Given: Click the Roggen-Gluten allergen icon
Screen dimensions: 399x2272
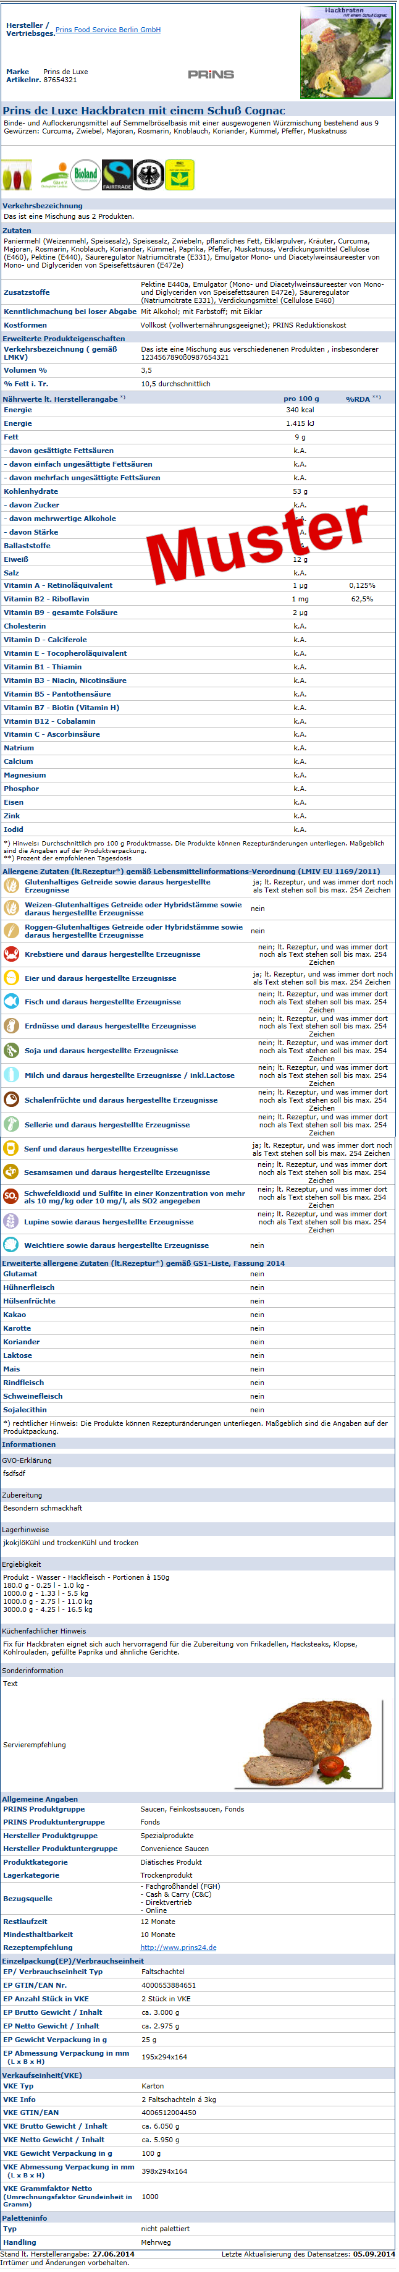Looking at the screenshot, I should click(12, 931).
